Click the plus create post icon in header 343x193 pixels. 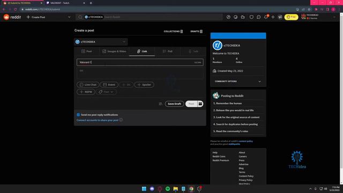(x=273, y=17)
